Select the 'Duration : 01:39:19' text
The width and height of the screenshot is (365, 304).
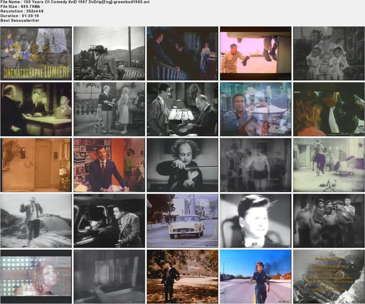click(20, 16)
